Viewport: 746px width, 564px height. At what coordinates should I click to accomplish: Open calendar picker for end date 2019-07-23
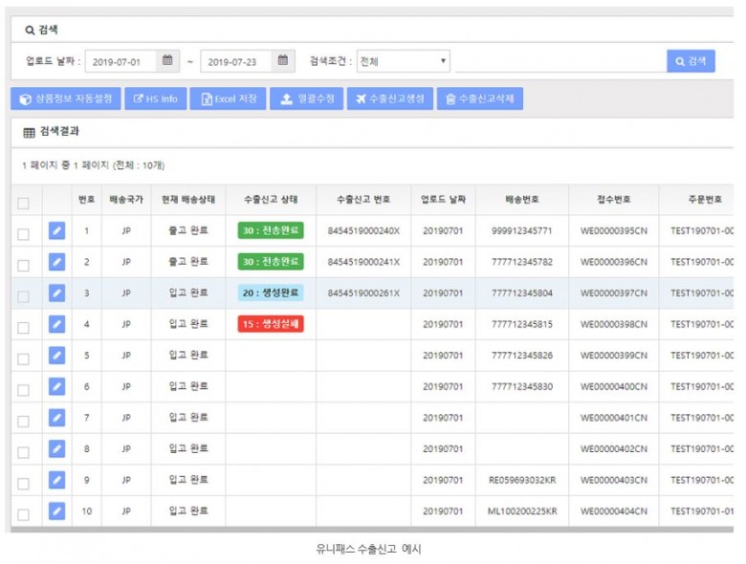(283, 61)
